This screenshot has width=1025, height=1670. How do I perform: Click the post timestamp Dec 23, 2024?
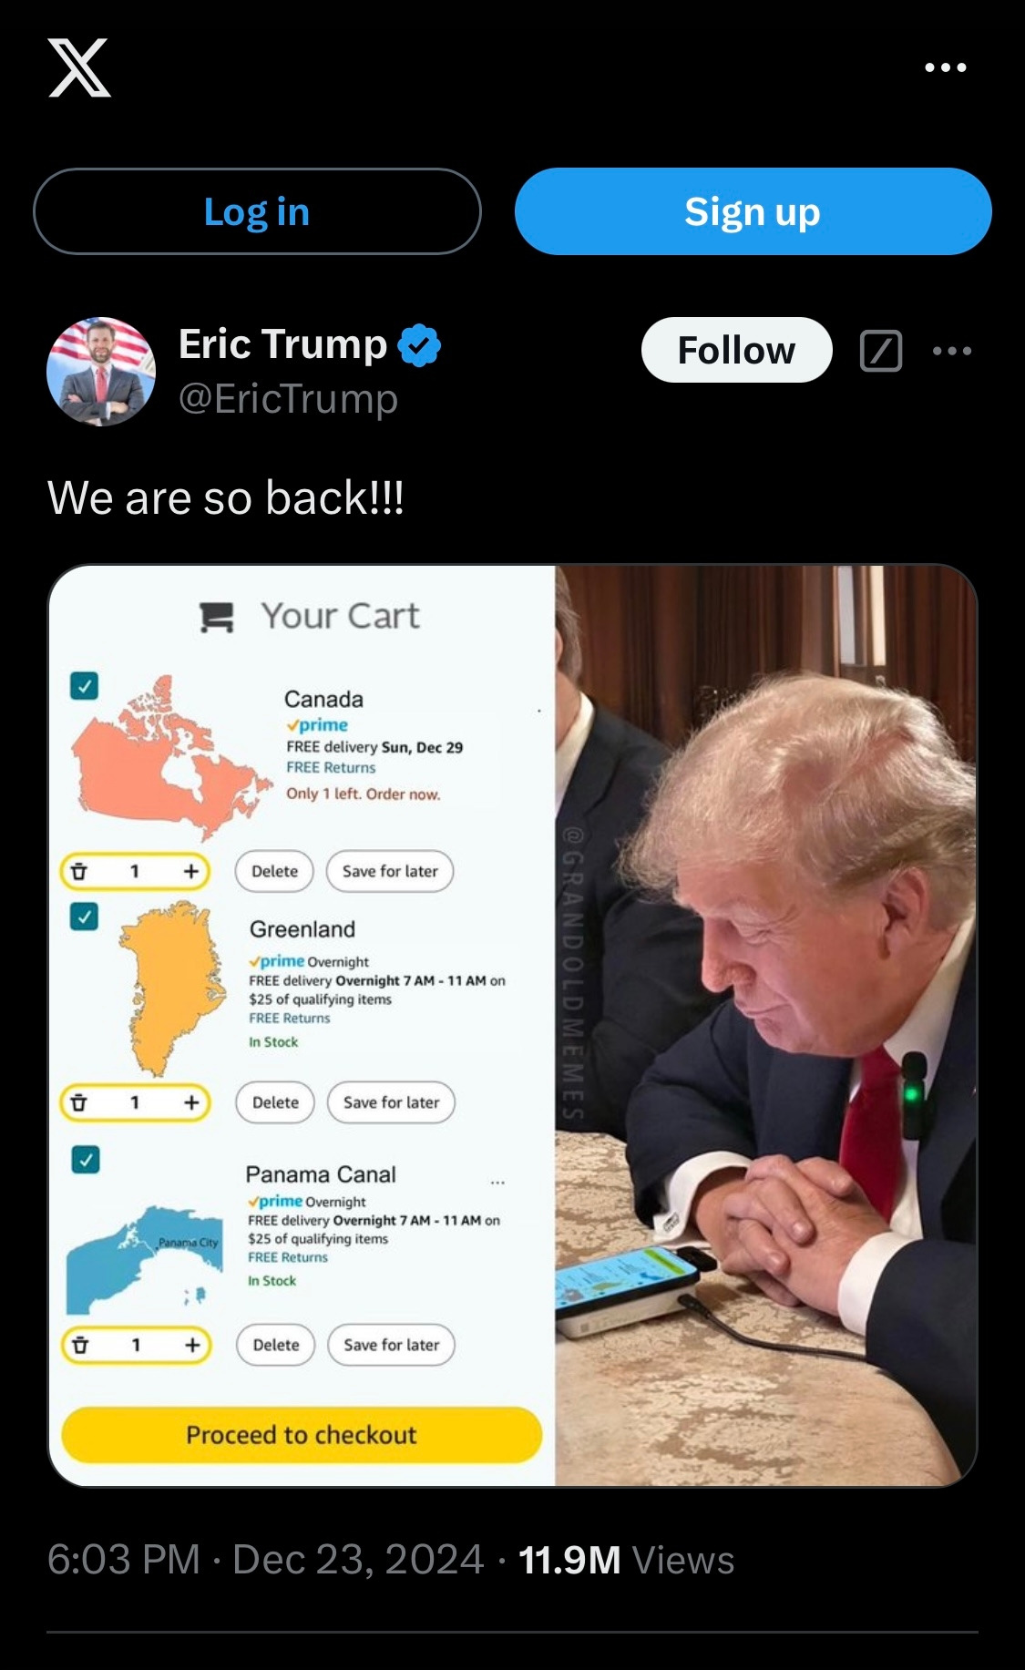[x=357, y=1559]
